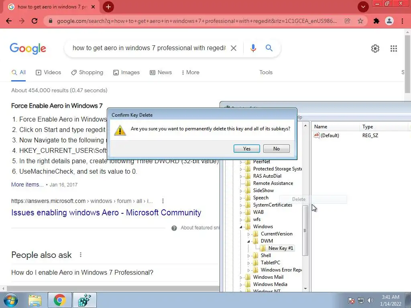411x308 pixels.
Task: Click the address bar URL
Action: (197, 21)
